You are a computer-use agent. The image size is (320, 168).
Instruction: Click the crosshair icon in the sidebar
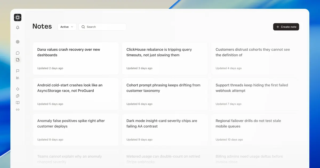point(18,89)
